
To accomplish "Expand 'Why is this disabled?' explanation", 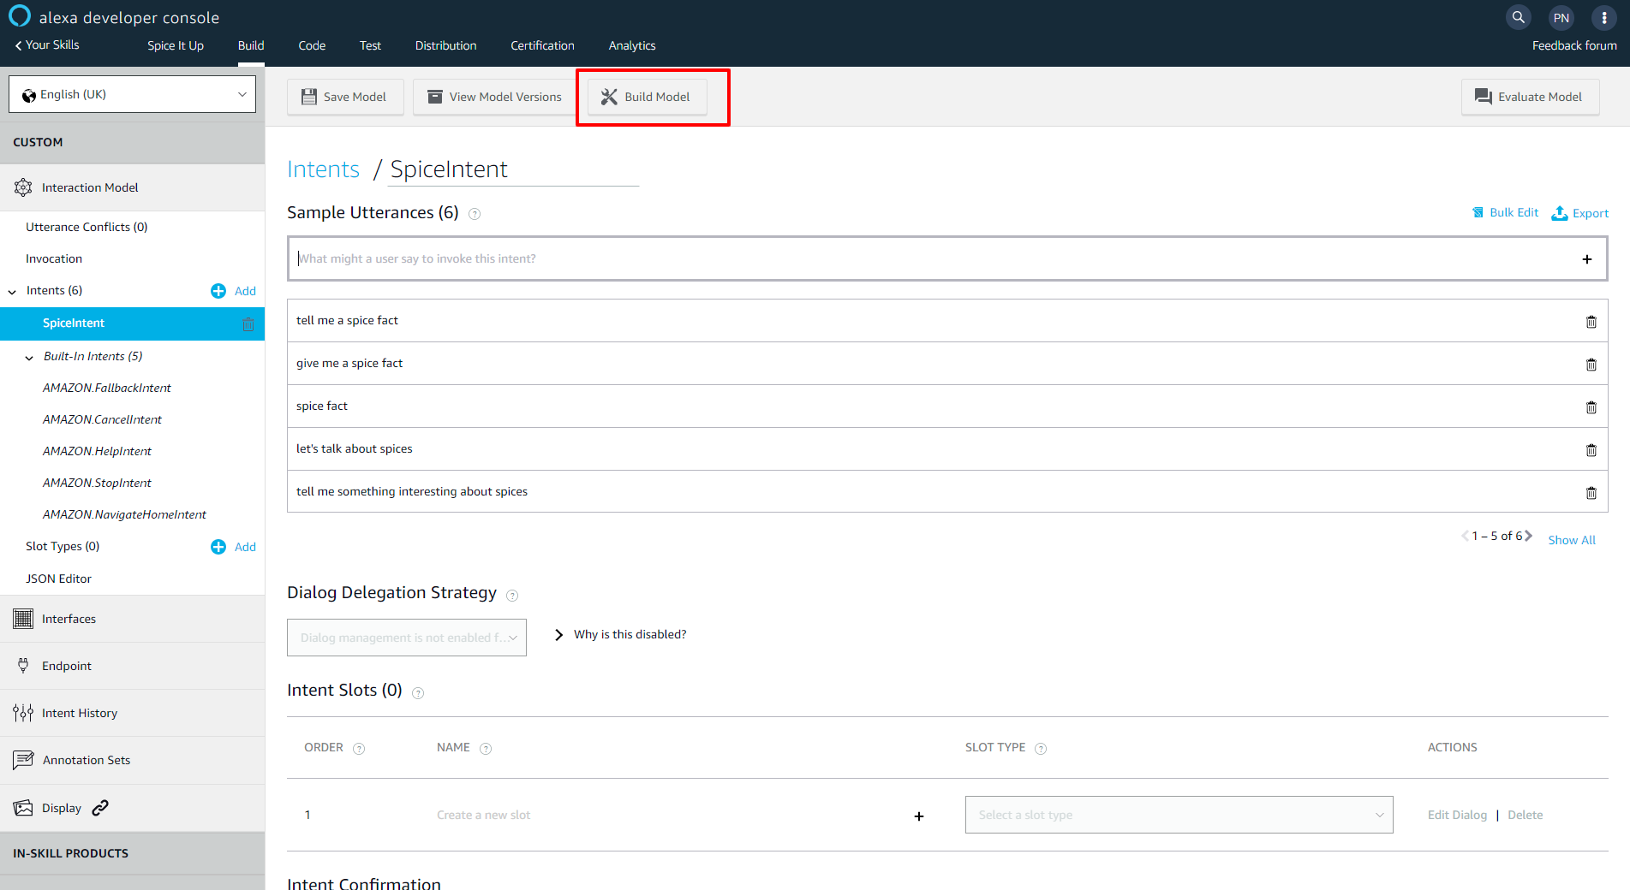I will (621, 634).
